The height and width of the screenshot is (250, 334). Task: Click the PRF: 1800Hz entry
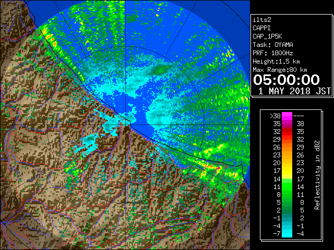point(273,53)
